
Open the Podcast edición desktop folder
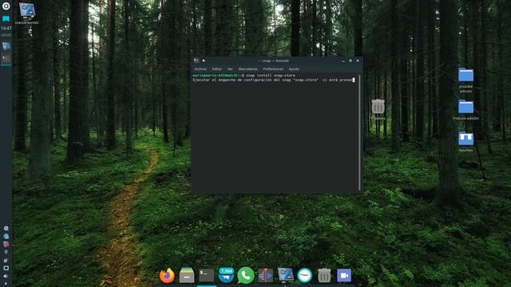point(465,110)
